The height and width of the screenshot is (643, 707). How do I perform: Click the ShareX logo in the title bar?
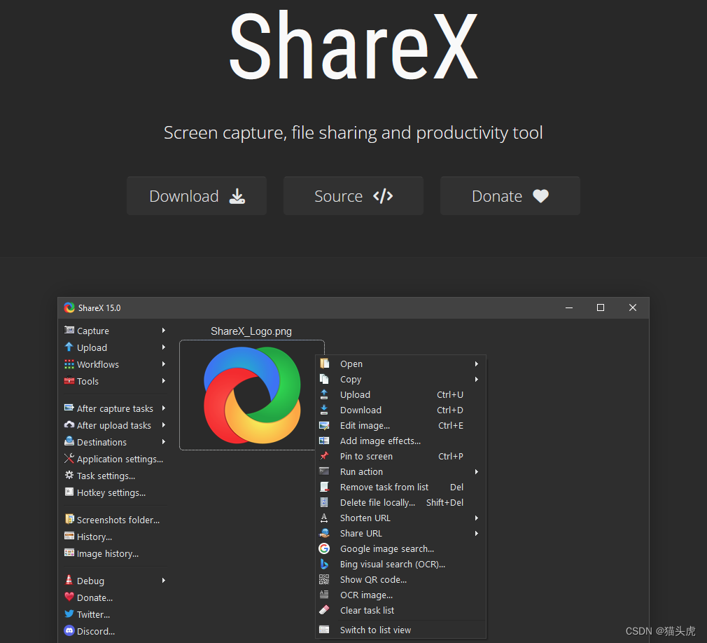(x=69, y=307)
